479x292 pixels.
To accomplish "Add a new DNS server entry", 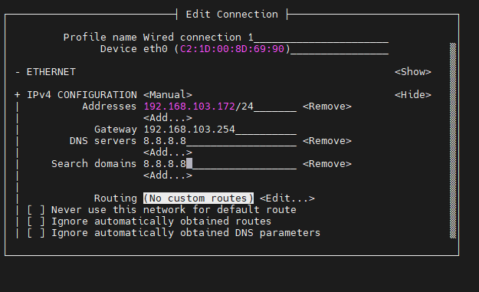I will pyautogui.click(x=168, y=153).
